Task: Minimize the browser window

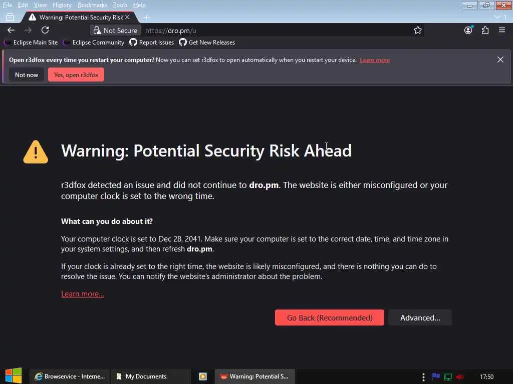Action: [469, 5]
